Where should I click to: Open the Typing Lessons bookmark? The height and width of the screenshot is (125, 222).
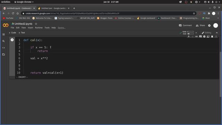tap(64, 18)
